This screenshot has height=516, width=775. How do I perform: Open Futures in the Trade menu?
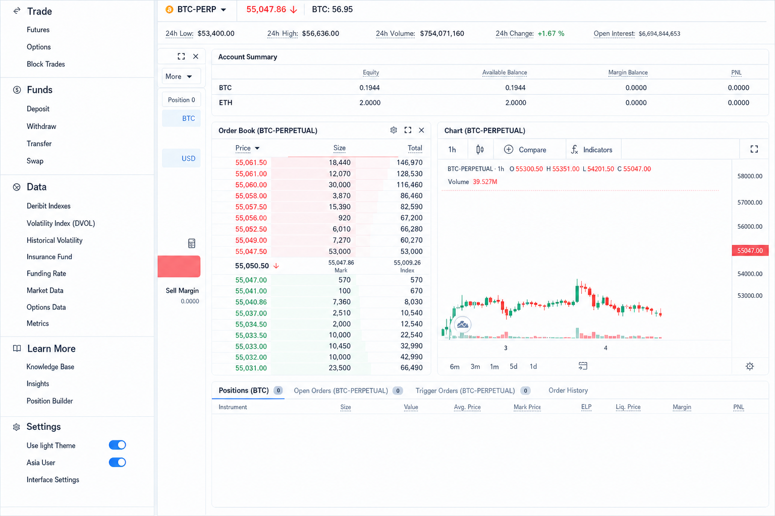38,30
